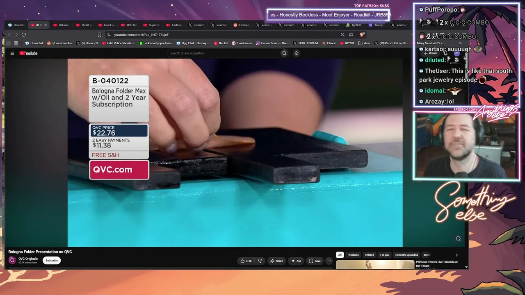Switch to the Batman browser tab
Viewport: 525px width, 295px height.
pyautogui.click(x=61, y=25)
